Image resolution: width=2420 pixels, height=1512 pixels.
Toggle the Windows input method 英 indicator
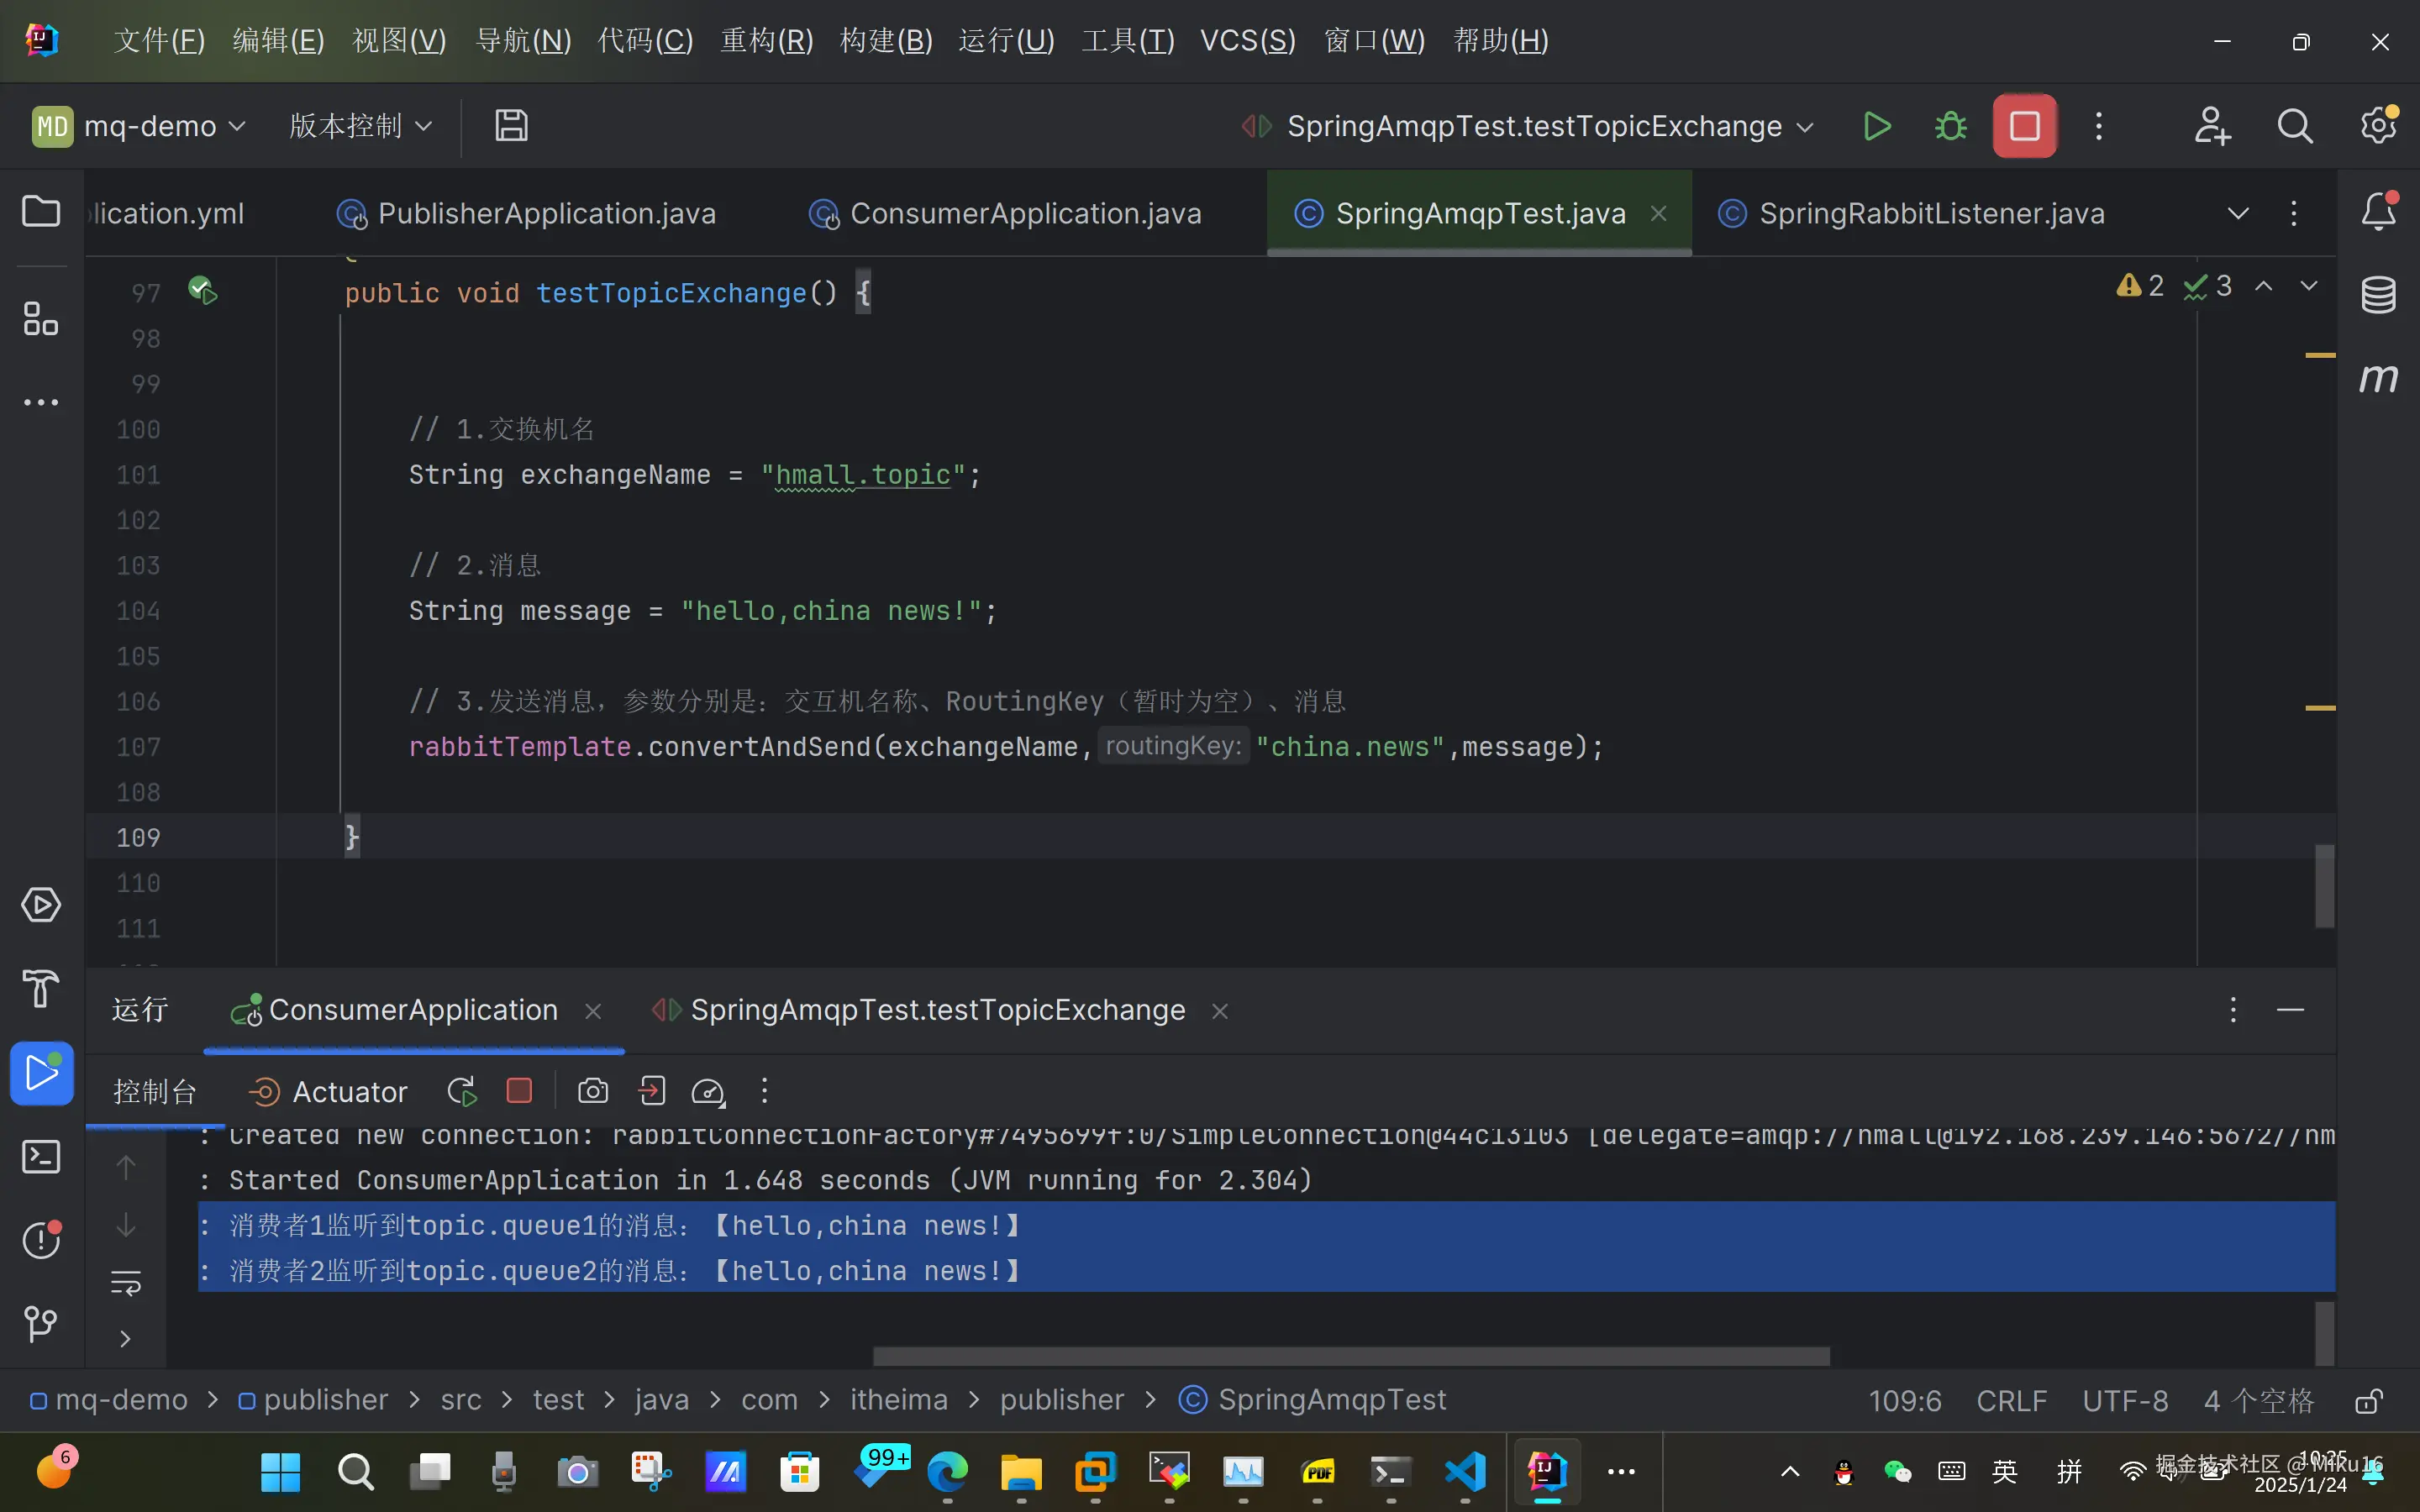coord(2004,1471)
